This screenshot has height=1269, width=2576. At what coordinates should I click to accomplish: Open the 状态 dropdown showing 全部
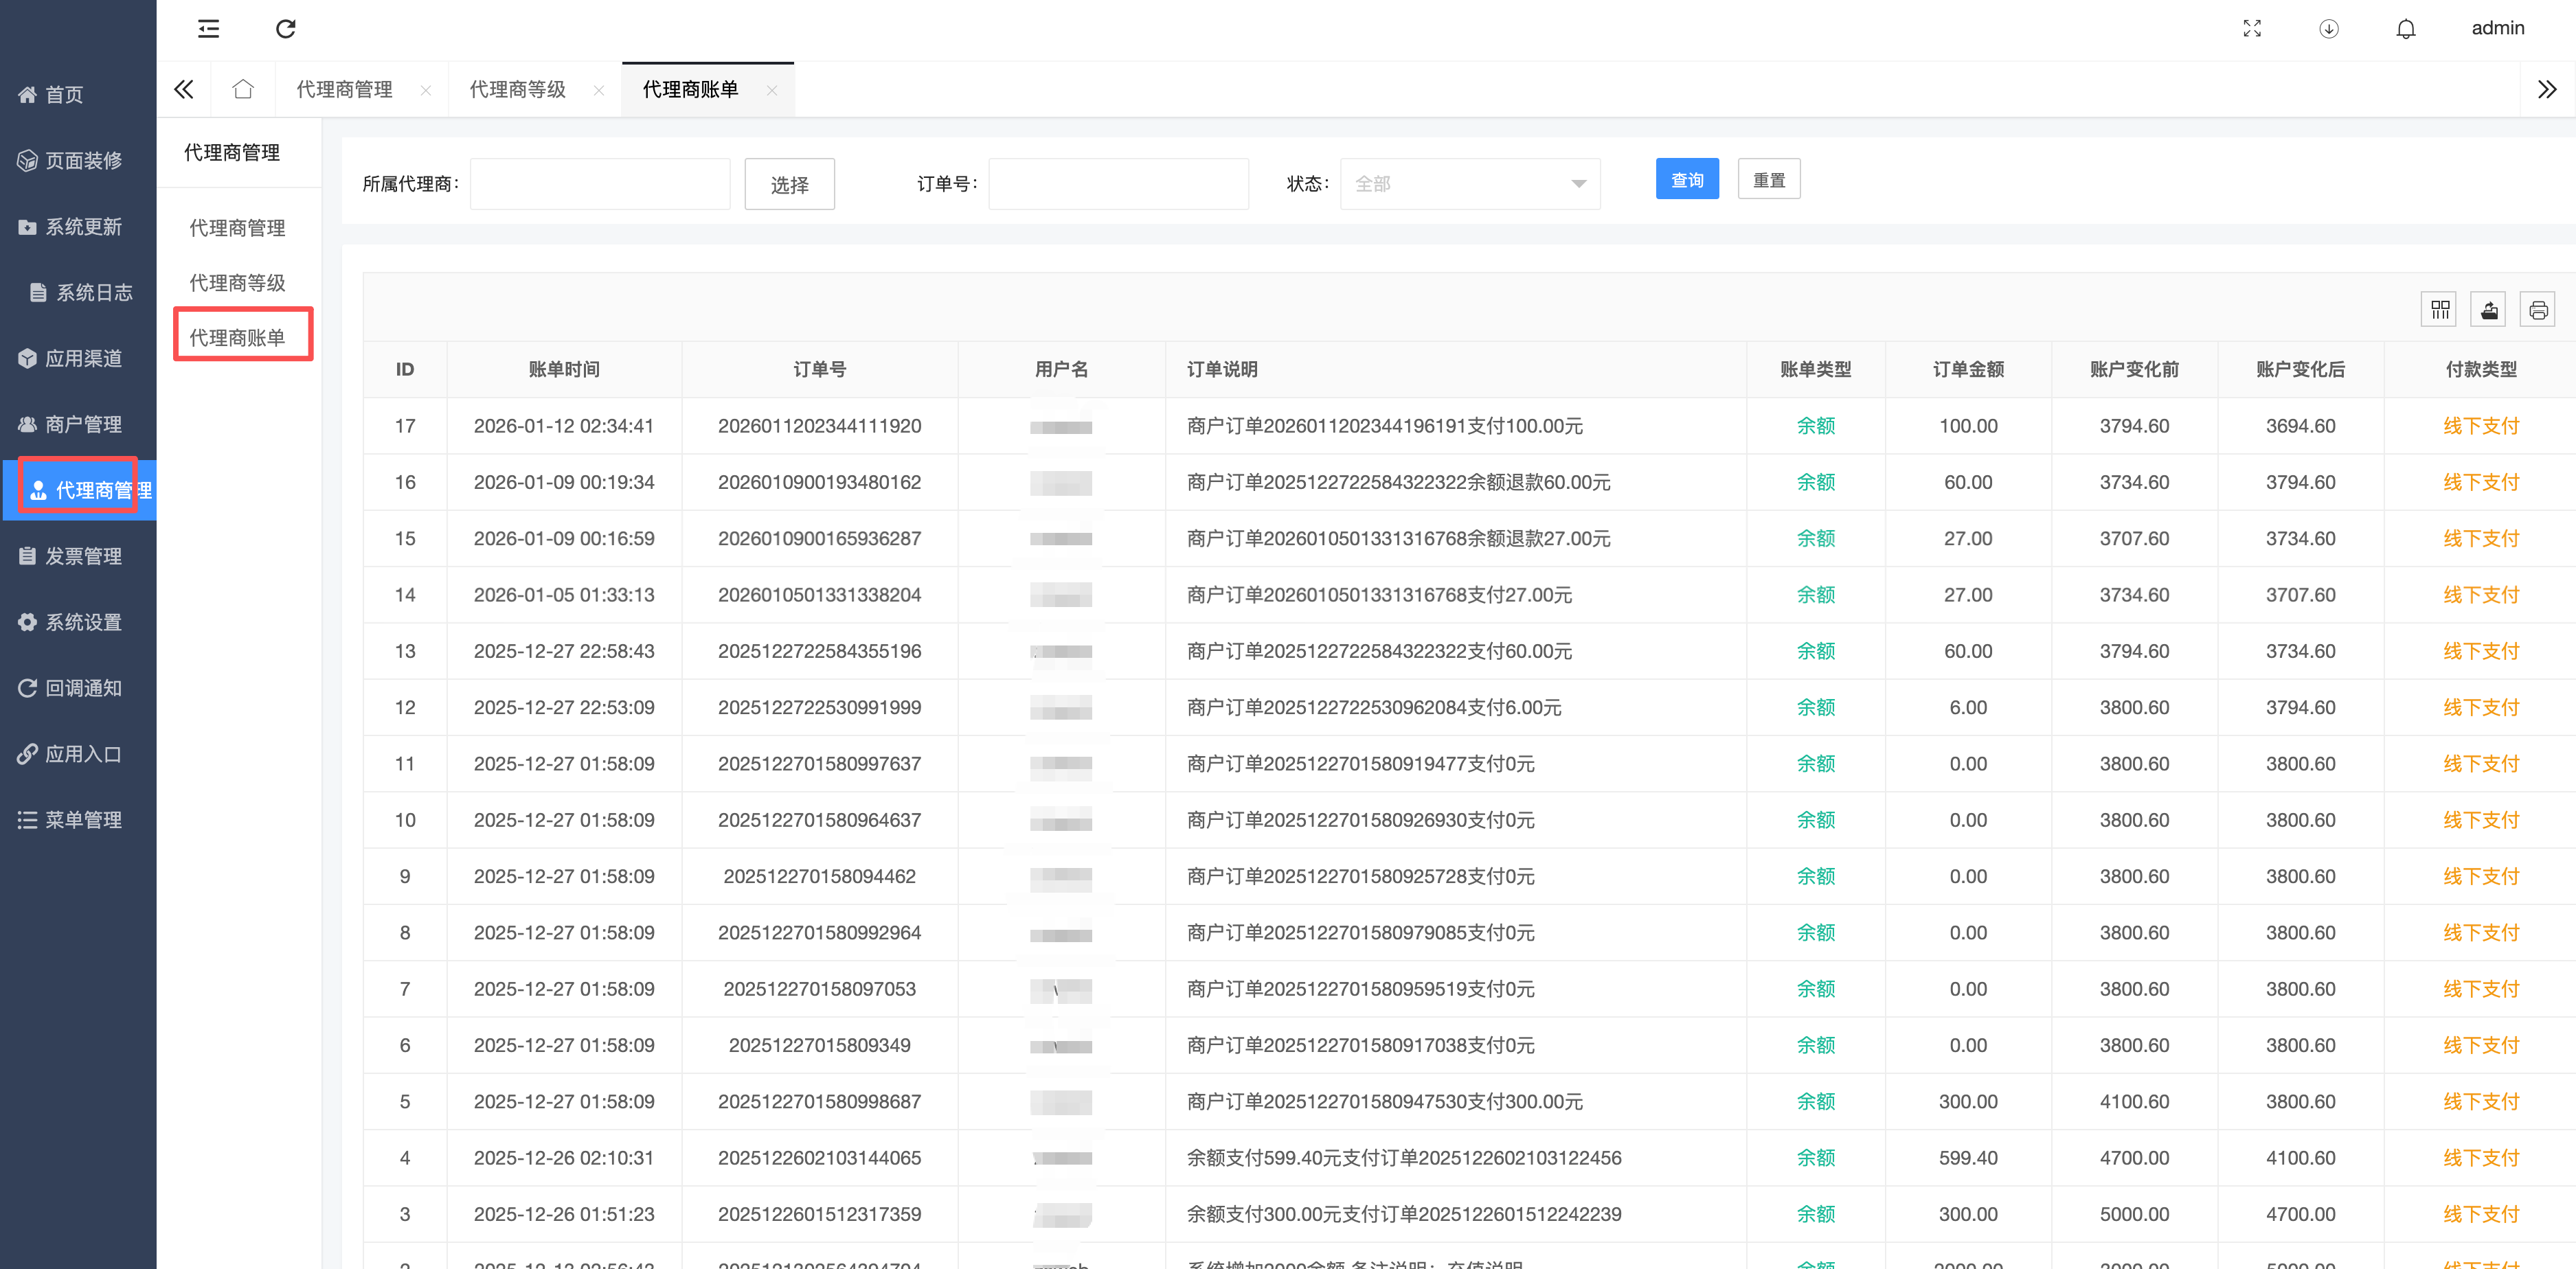[1469, 184]
